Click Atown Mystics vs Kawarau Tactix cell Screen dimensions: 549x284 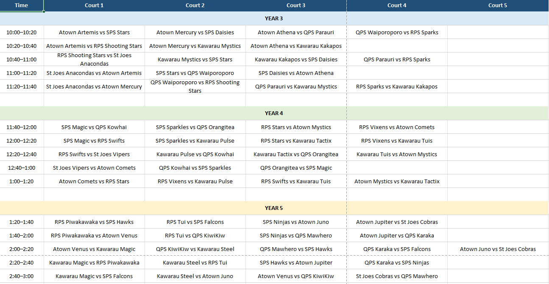397,182
